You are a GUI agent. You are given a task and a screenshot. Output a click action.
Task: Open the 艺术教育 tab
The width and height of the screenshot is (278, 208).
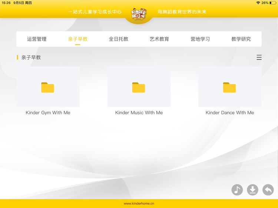pyautogui.click(x=159, y=39)
